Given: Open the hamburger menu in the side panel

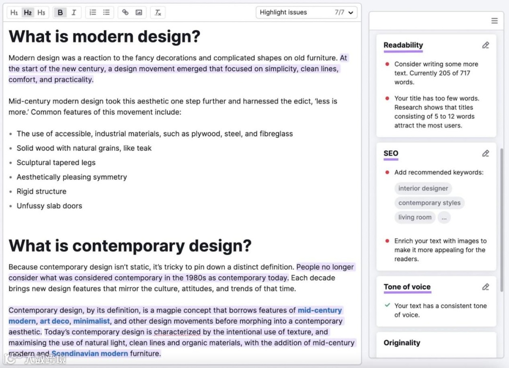Looking at the screenshot, I should [x=494, y=21].
